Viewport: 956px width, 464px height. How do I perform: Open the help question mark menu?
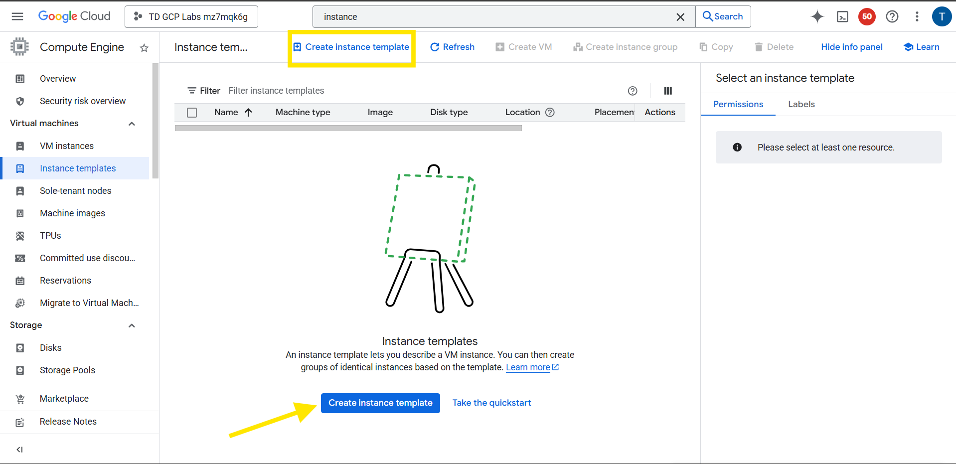[892, 17]
